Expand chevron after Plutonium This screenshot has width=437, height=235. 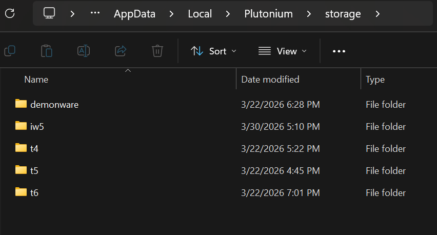tap(309, 14)
